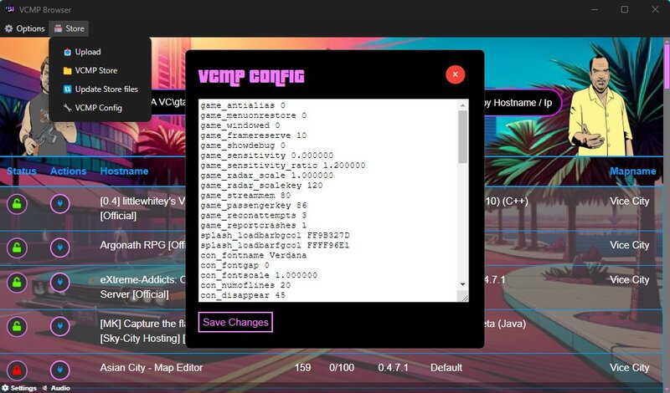Click splash_loadbarbgcol FF9B327D line
The height and width of the screenshot is (393, 670).
pyautogui.click(x=275, y=235)
